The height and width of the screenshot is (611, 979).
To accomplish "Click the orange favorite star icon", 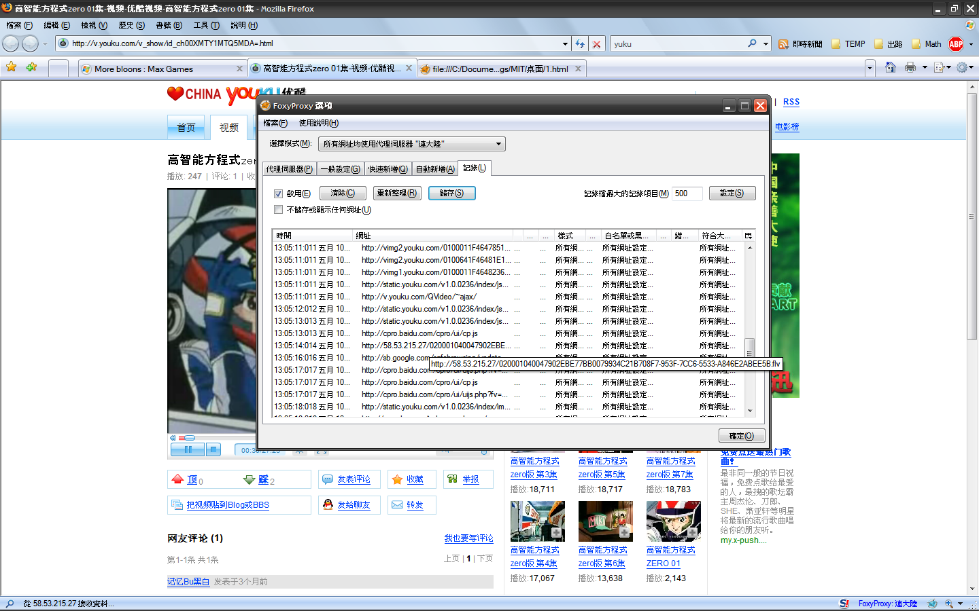I will coord(397,479).
